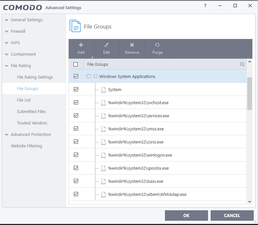Click the file icon beside spoolsv.exe
The width and height of the screenshot is (258, 225).
pyautogui.click(x=103, y=168)
